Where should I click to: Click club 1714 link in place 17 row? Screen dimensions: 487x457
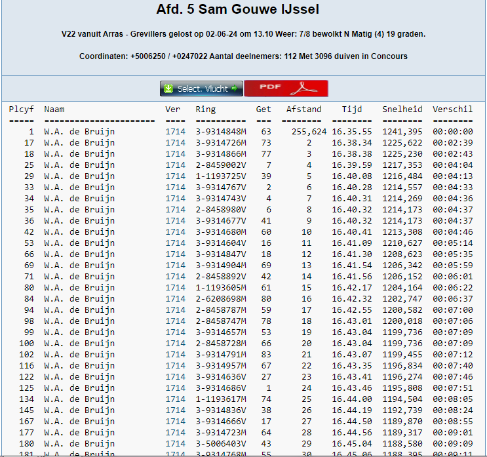[x=175, y=143]
